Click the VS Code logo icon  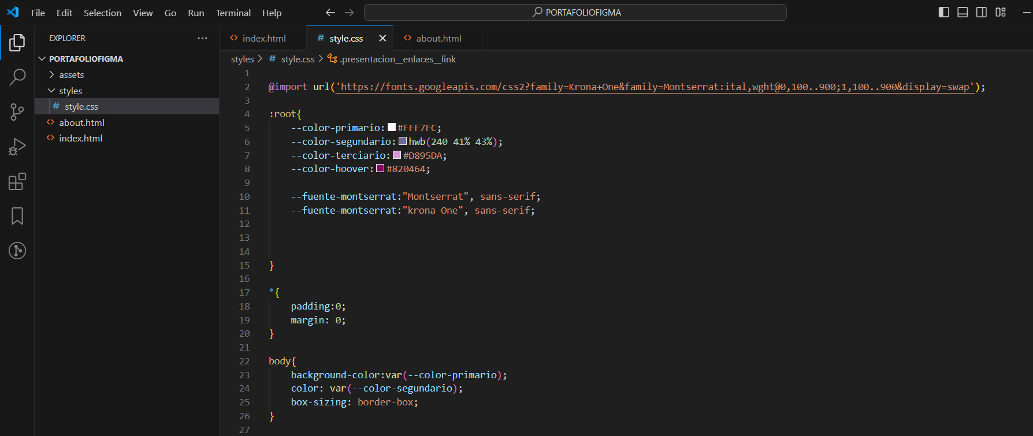[13, 12]
